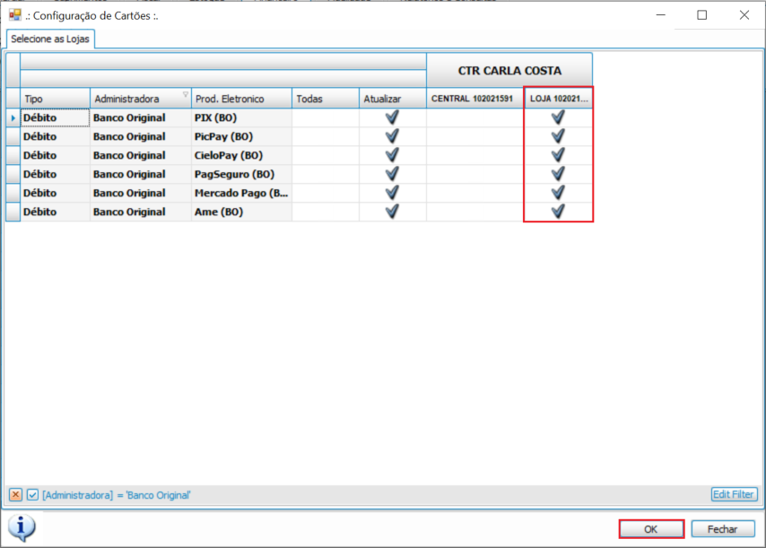Select the PIX (BO) row indicator arrow
Viewport: 766px width, 548px height.
13,117
